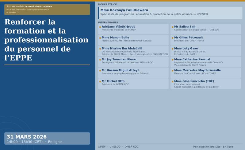Click the orange bullet beside Mme Manon Boily
This screenshot has height=150, width=245.
tap(100, 38)
